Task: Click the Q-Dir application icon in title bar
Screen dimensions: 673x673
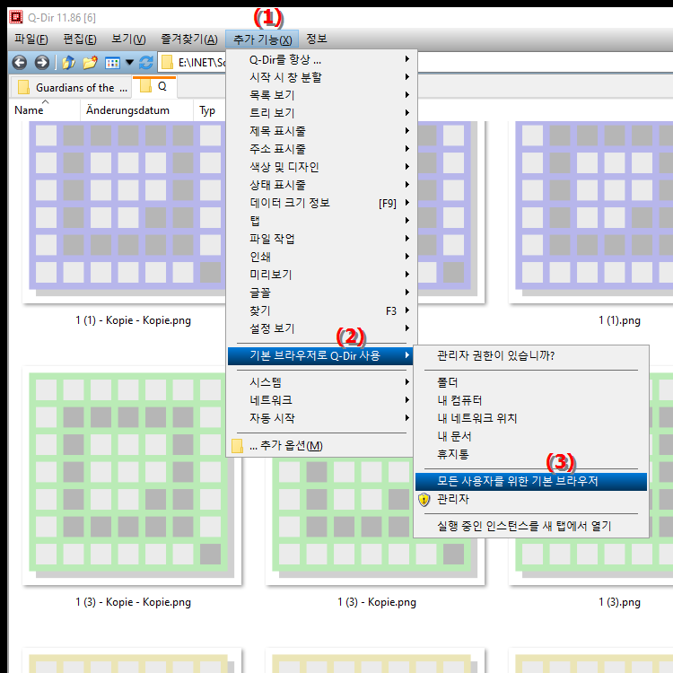Action: point(16,18)
